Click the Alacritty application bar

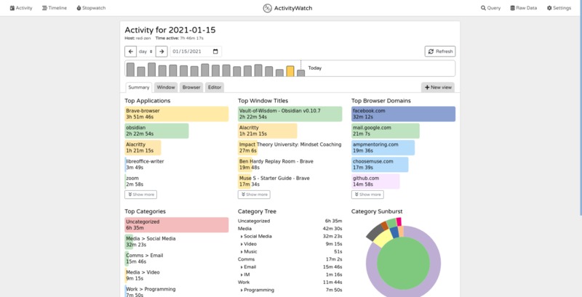point(143,147)
